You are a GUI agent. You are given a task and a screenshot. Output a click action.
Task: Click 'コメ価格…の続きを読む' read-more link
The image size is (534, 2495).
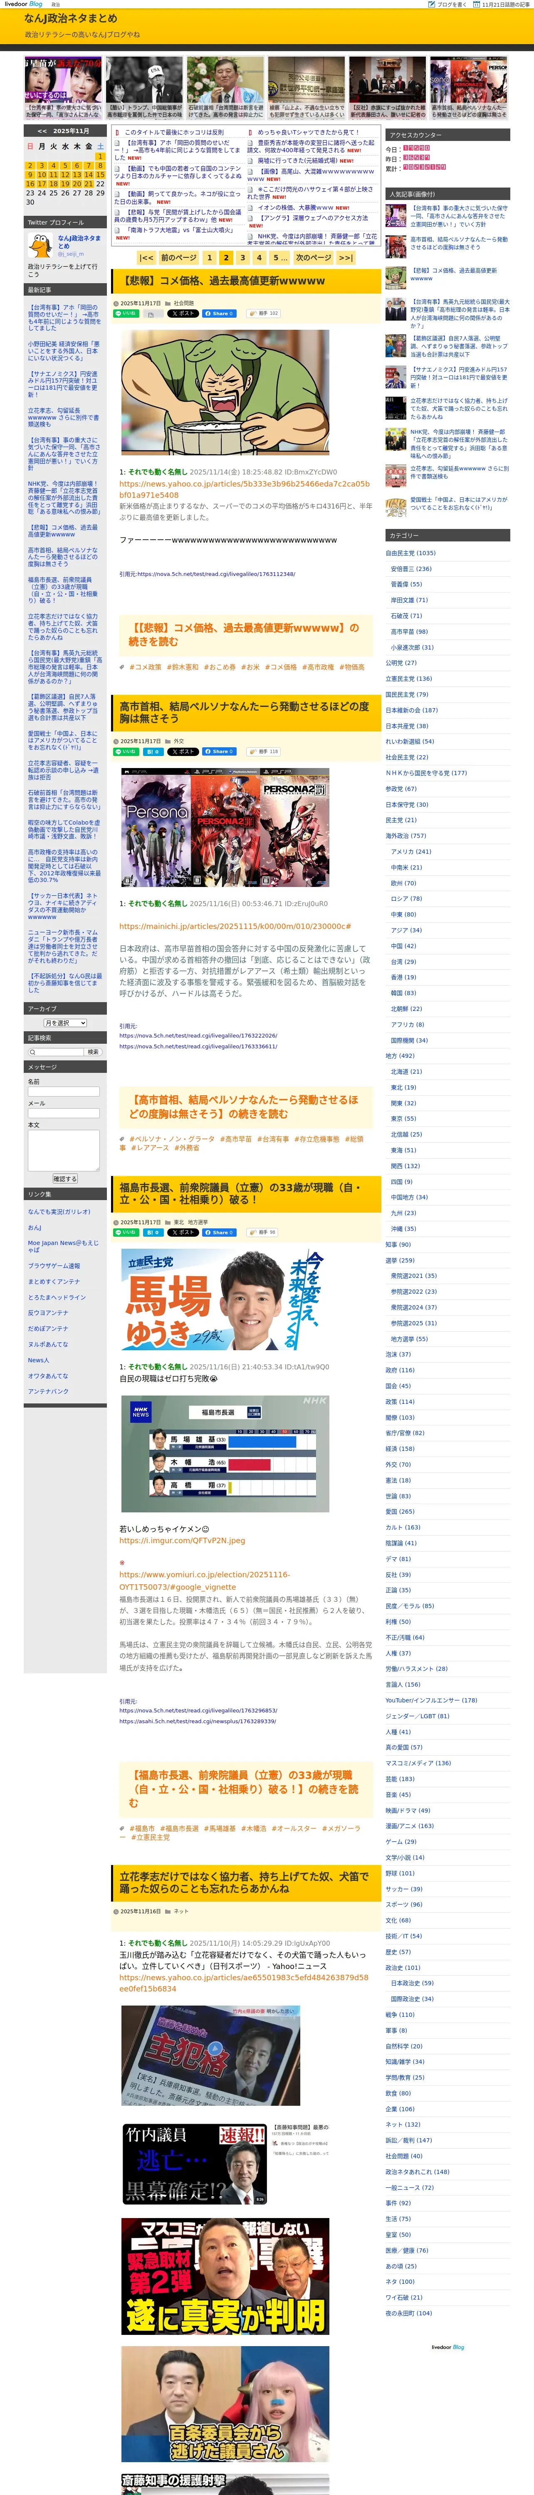click(x=243, y=635)
